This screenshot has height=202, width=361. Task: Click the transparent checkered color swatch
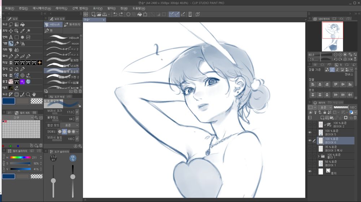(36, 101)
